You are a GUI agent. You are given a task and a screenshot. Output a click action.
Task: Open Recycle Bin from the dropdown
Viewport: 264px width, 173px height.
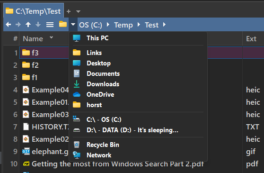pos(138,145)
